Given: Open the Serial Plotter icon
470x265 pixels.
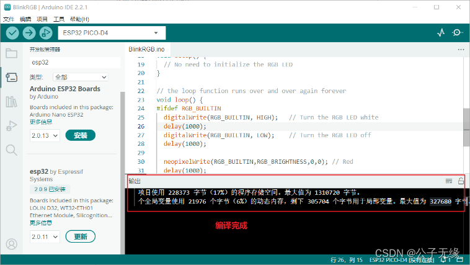Looking at the screenshot, I should pyautogui.click(x=441, y=32).
